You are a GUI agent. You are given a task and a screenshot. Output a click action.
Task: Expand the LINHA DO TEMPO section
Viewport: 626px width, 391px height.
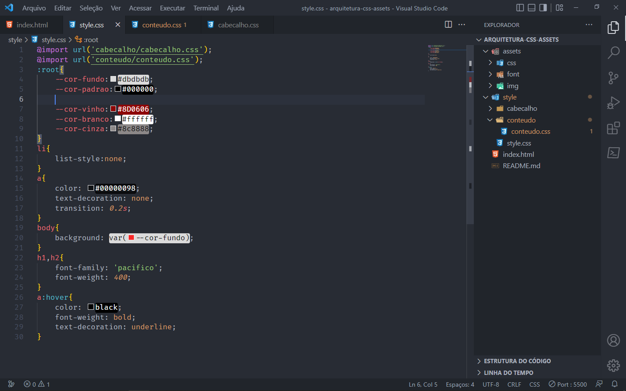click(509, 373)
